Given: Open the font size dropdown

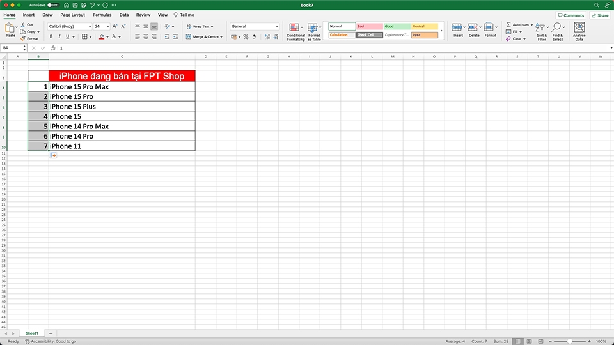Looking at the screenshot, I should tap(107, 27).
